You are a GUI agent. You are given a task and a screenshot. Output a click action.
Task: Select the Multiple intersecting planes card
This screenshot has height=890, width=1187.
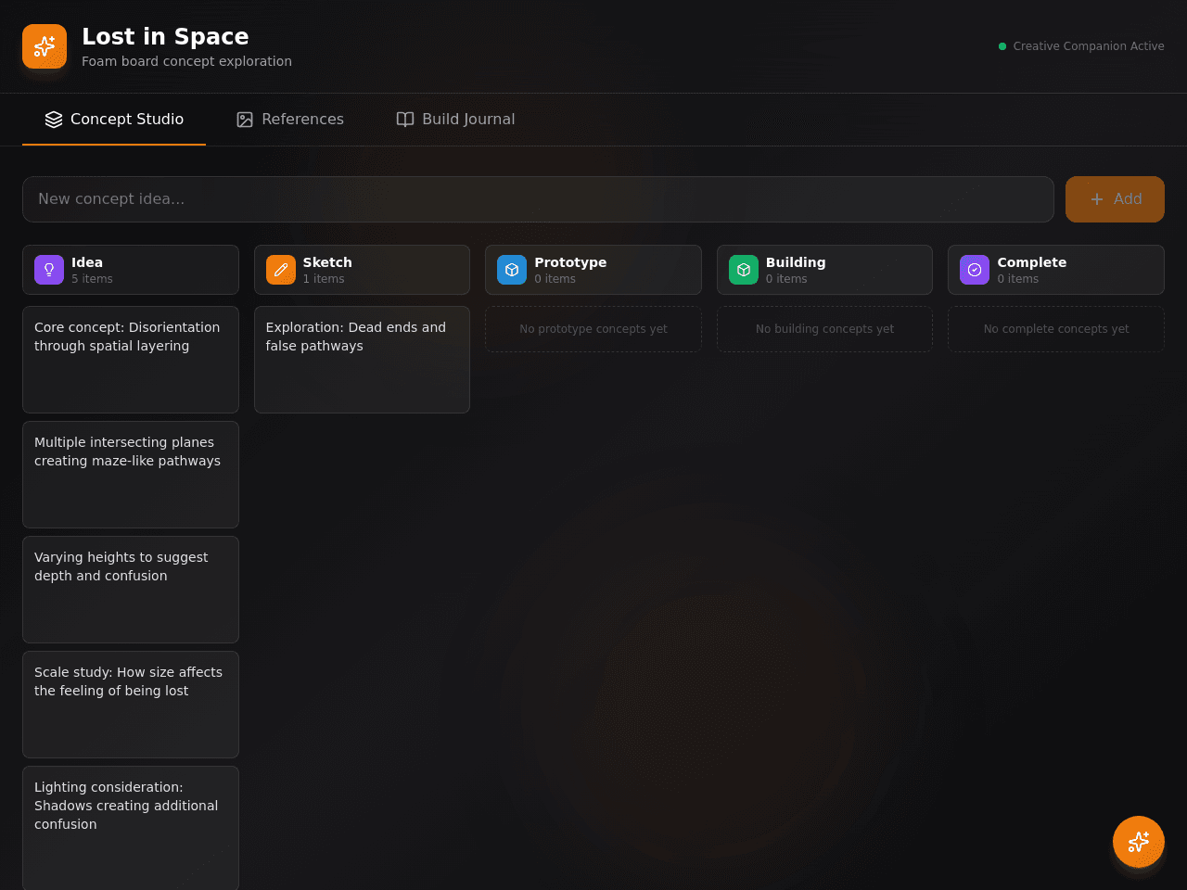(x=131, y=475)
